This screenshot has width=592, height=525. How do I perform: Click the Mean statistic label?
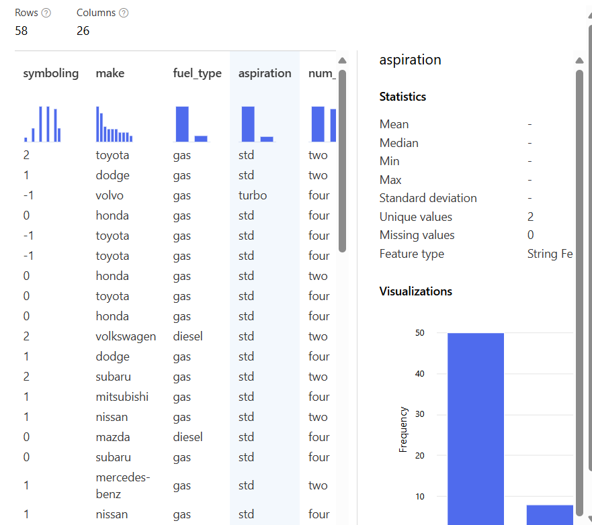[394, 124]
